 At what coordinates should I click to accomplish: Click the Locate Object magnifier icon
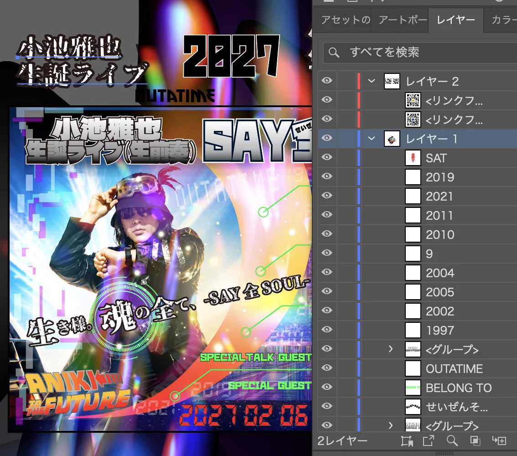[x=452, y=440]
